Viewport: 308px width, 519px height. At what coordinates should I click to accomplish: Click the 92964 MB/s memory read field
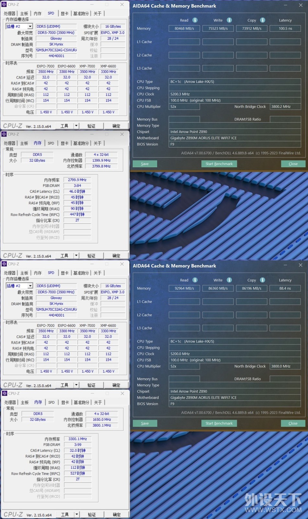pos(184,288)
